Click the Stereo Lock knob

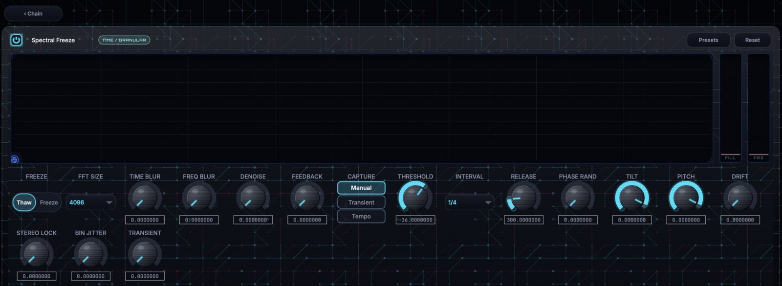tap(37, 254)
